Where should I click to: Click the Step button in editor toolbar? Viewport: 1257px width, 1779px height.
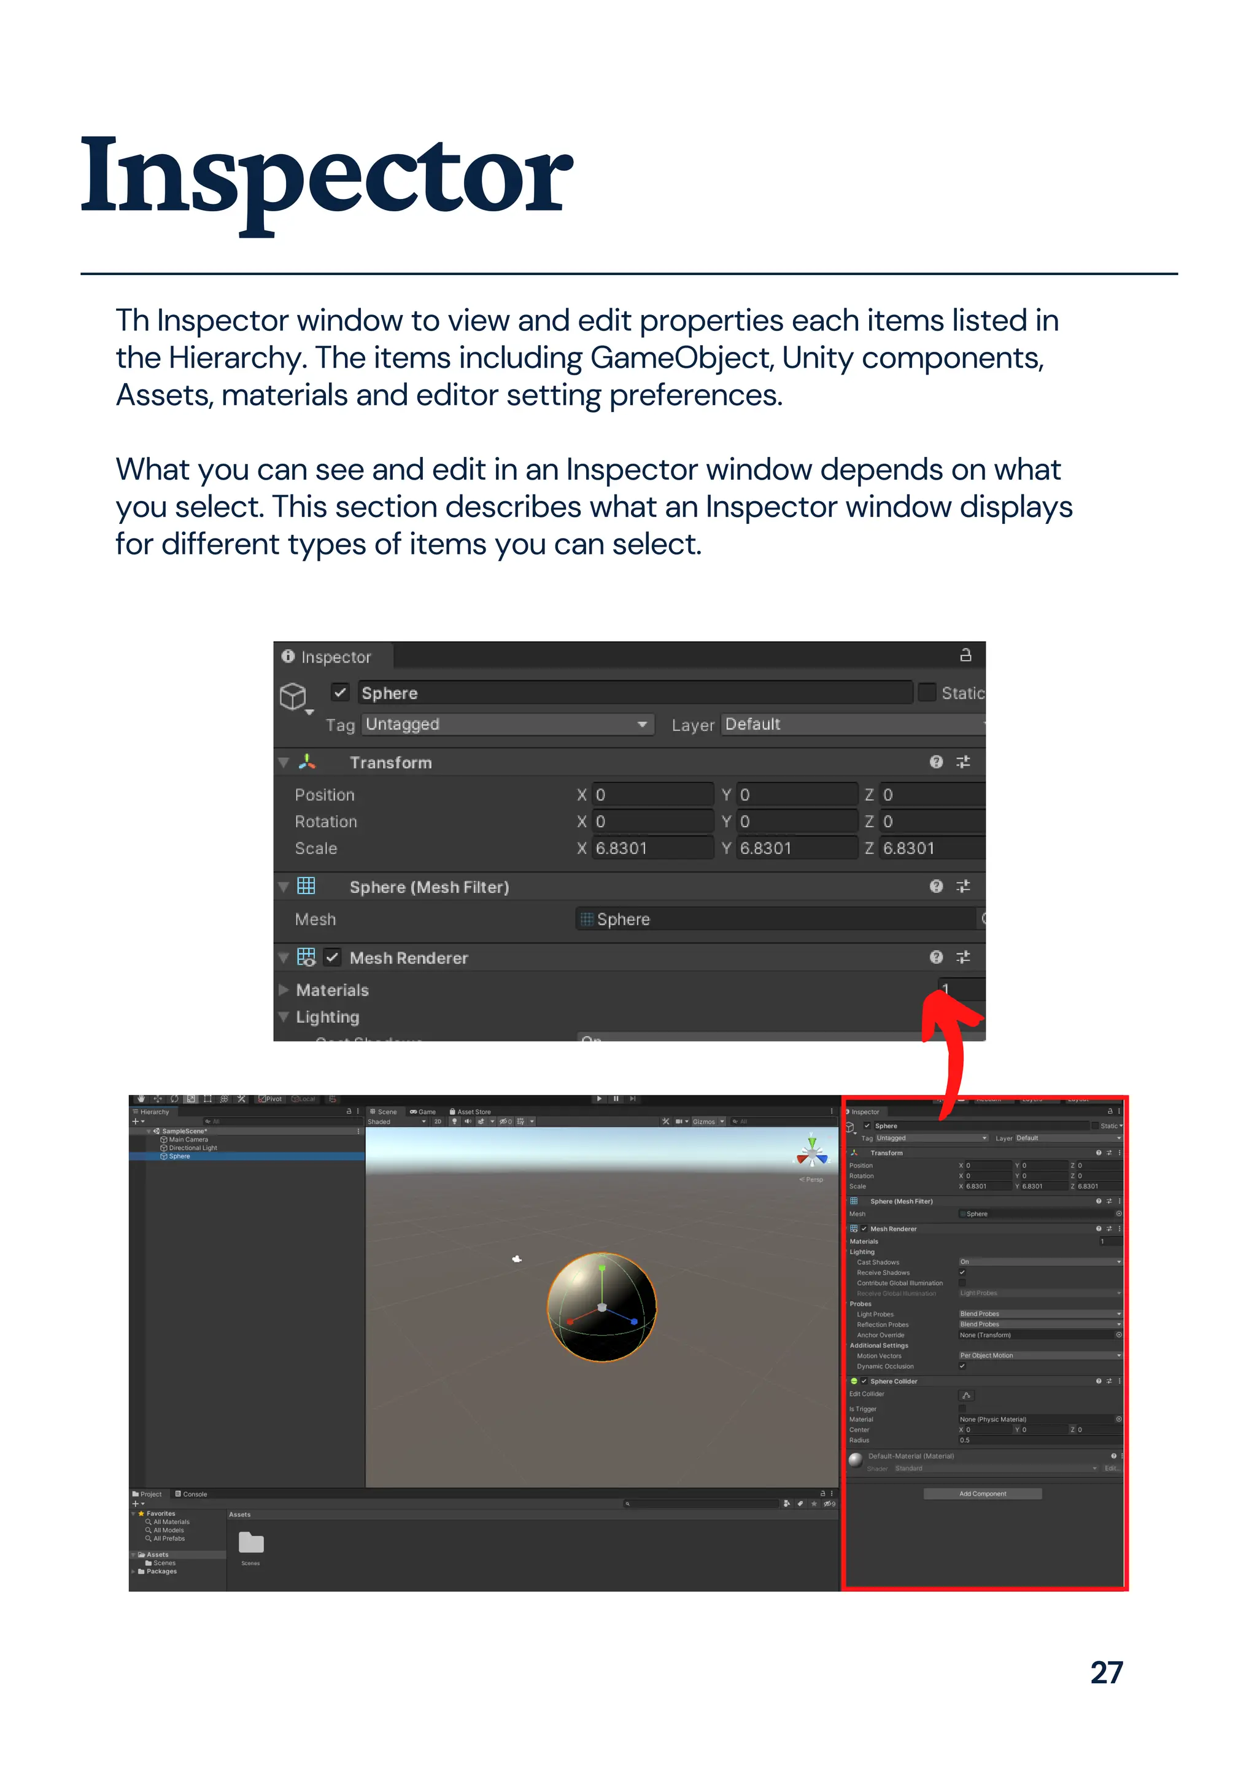(x=633, y=1099)
